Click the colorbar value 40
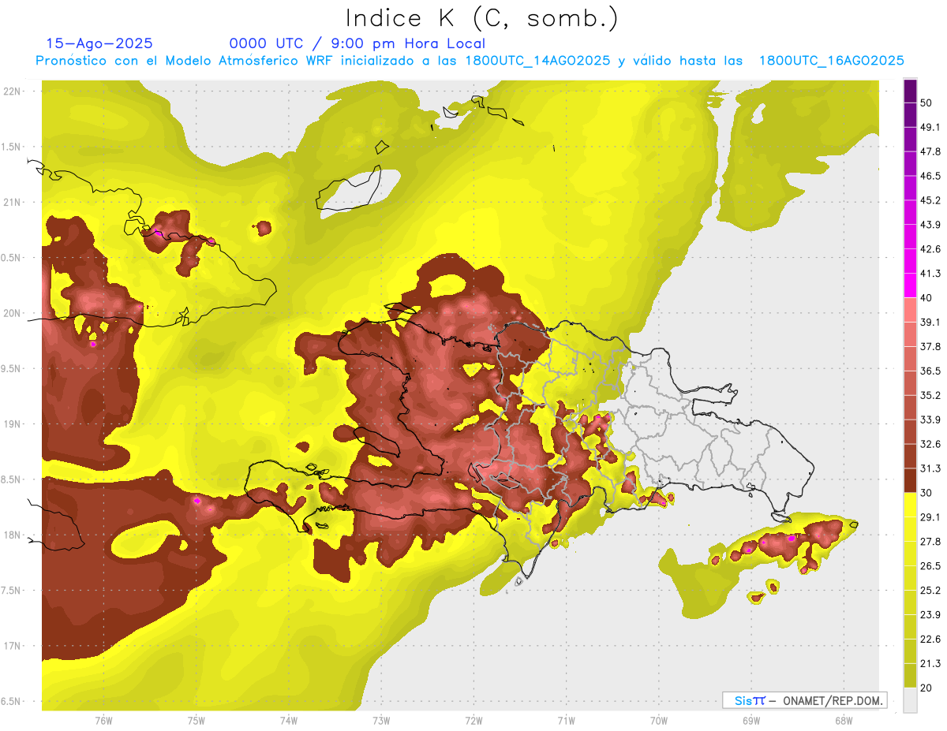The width and height of the screenshot is (947, 731). tap(927, 298)
